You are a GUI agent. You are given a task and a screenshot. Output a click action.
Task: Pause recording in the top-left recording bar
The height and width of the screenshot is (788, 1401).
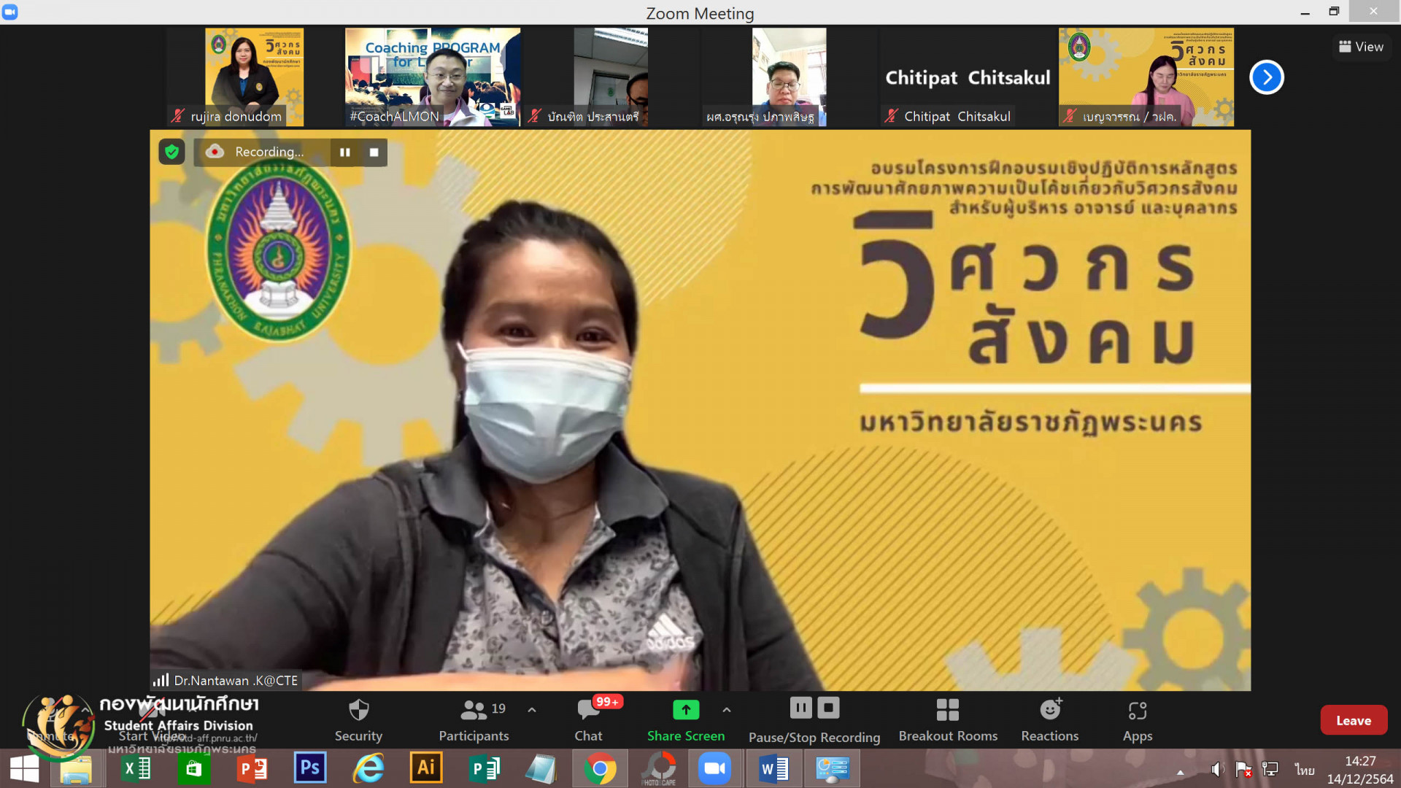(345, 152)
